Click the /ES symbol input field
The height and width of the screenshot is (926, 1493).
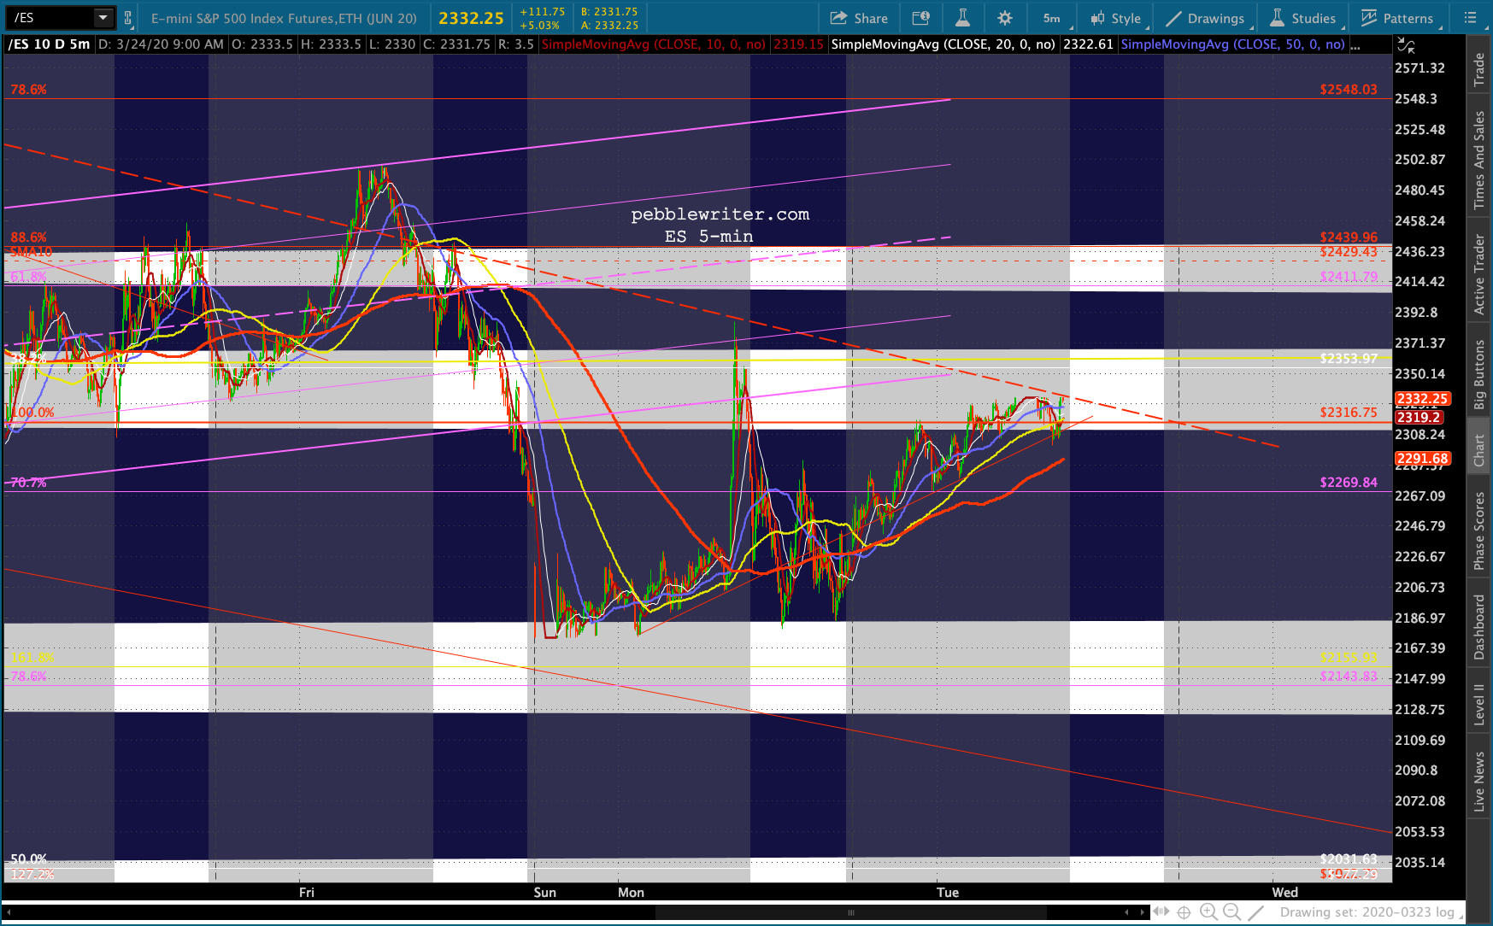50,18
